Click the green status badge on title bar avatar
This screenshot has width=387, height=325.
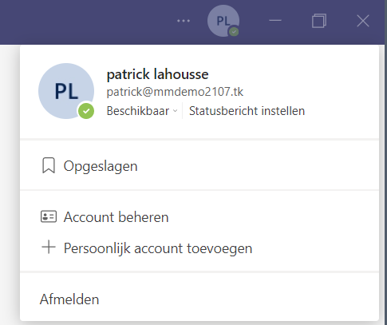point(234,32)
